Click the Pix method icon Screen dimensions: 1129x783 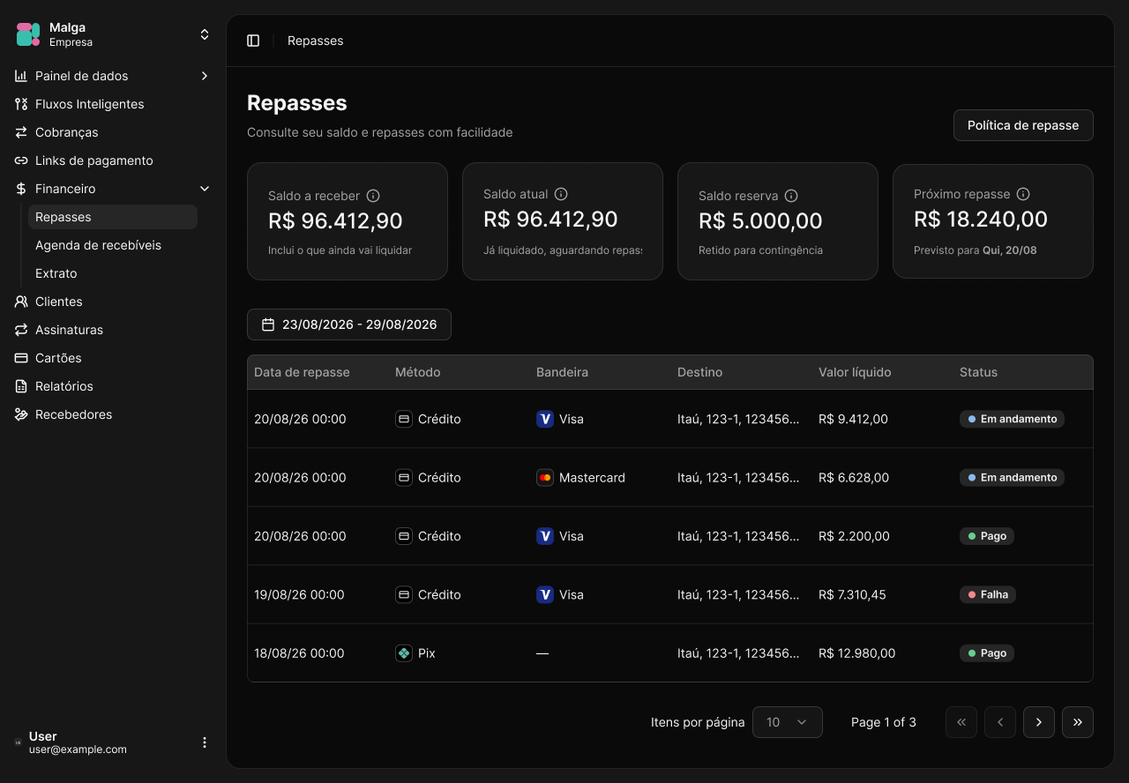coord(404,653)
